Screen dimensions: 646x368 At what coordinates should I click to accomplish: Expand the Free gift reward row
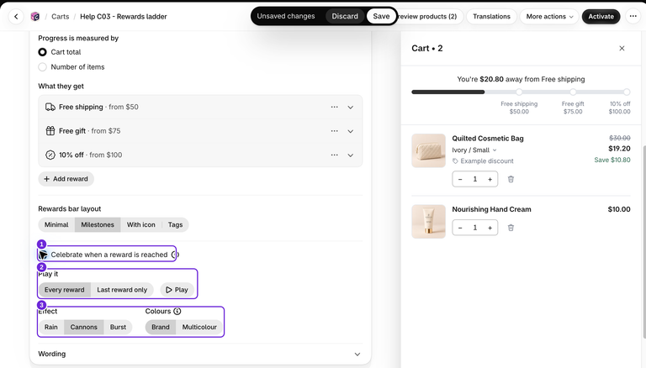(x=351, y=131)
